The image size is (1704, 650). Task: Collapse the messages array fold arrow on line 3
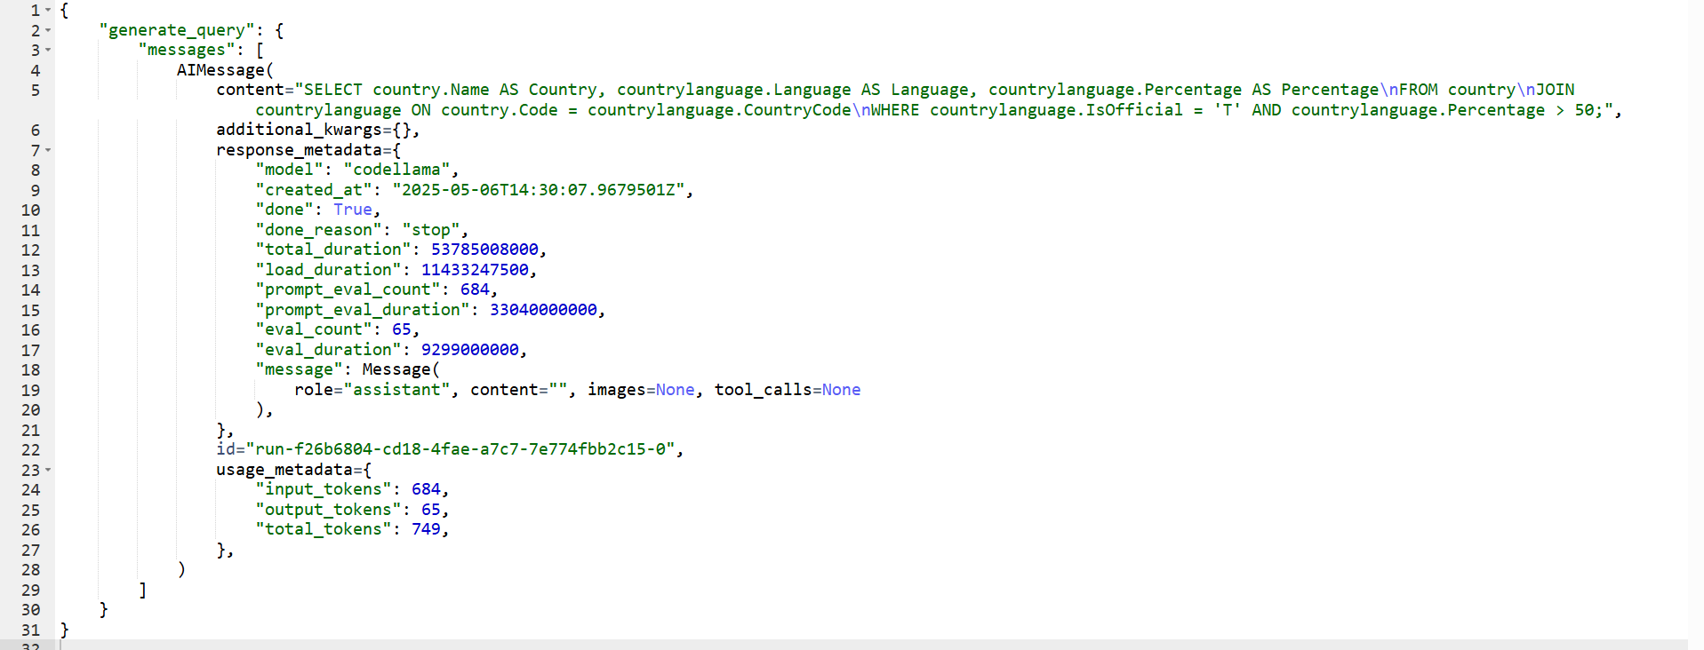[48, 51]
